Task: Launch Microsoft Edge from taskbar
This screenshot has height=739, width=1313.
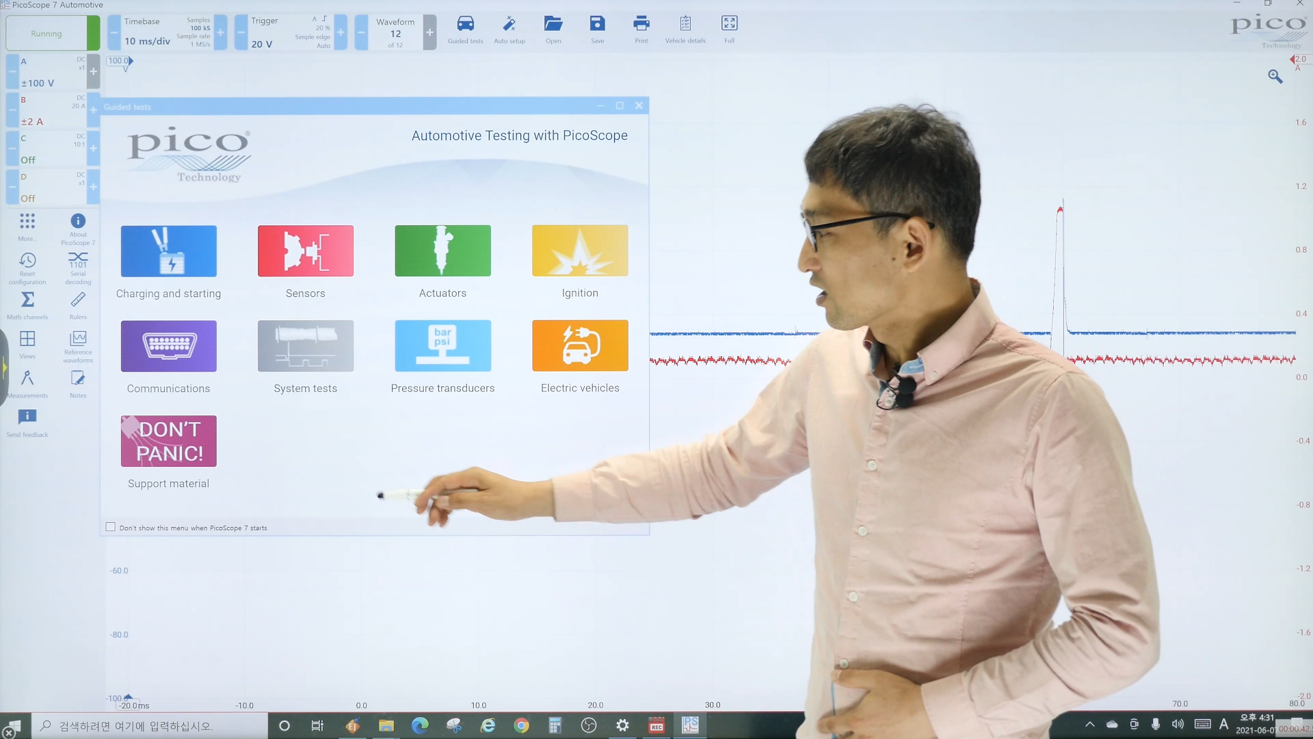Action: (420, 725)
